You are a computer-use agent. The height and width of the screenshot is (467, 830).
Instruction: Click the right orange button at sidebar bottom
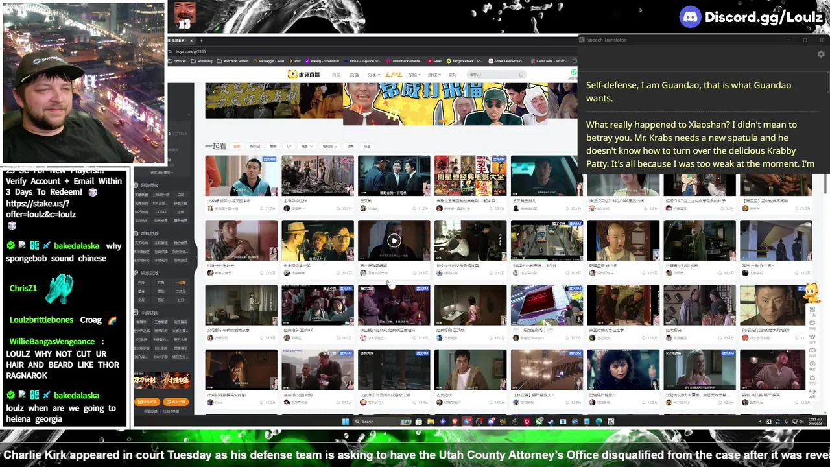[x=176, y=401]
